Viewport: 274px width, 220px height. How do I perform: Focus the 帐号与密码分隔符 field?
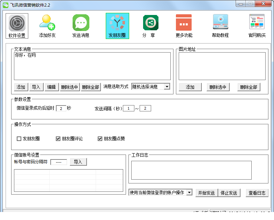[59, 162]
